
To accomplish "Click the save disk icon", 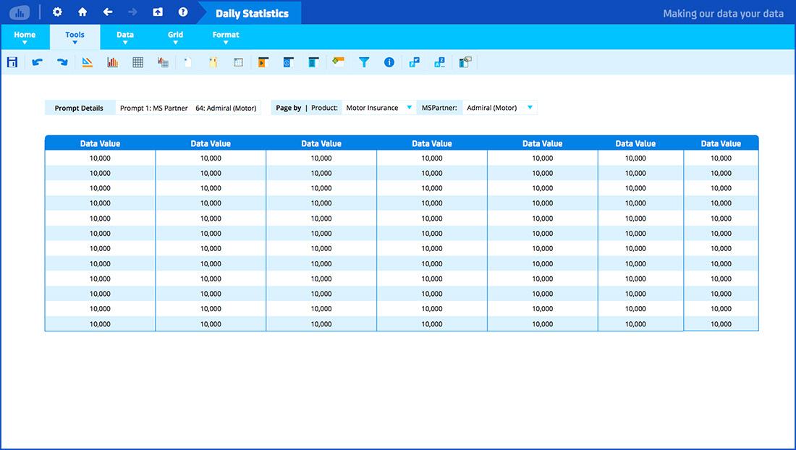I will point(12,62).
